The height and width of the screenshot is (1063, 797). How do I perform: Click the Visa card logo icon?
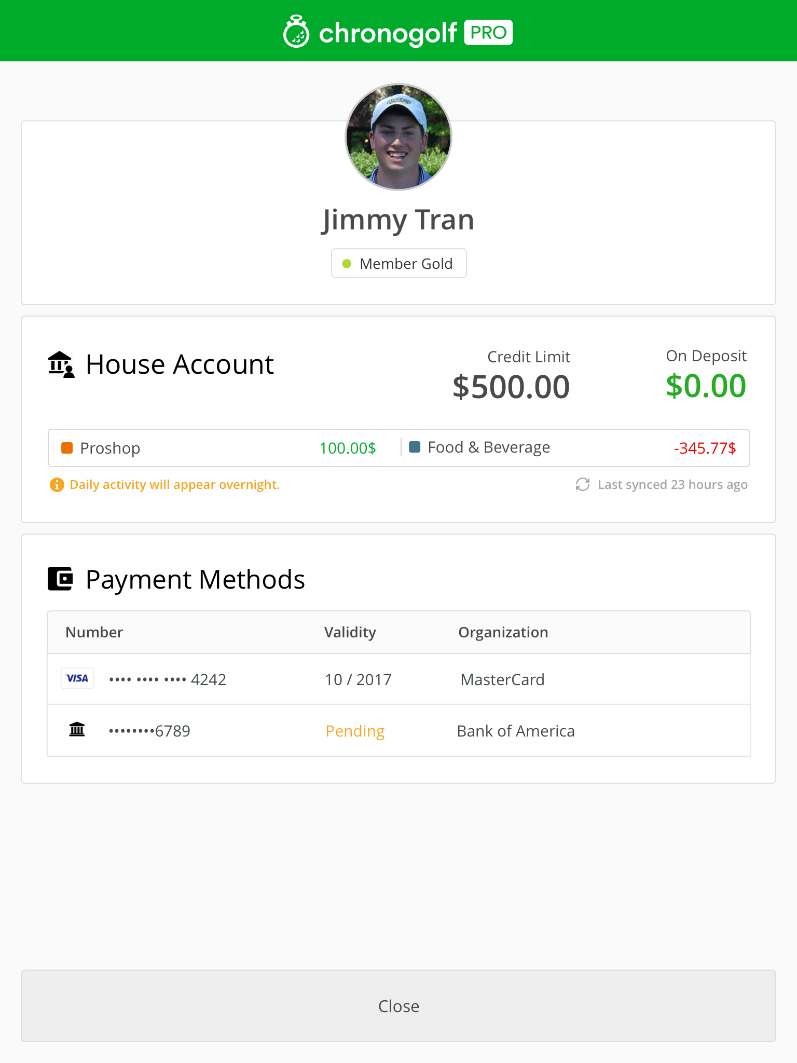(77, 678)
